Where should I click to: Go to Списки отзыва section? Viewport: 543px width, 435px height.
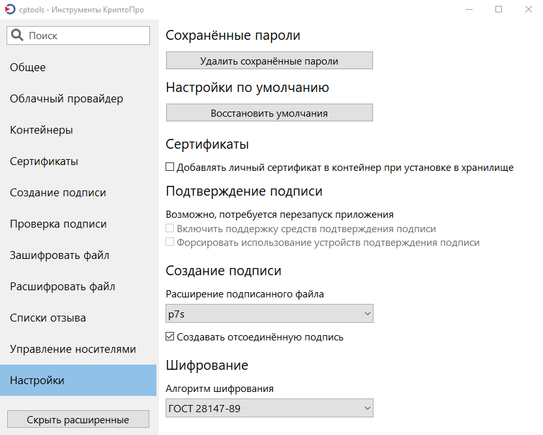(x=48, y=318)
